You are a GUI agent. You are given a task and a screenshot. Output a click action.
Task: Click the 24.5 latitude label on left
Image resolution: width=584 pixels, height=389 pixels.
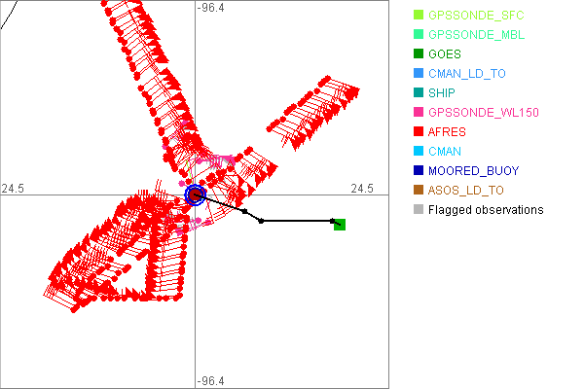(x=14, y=188)
